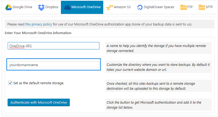Go to DigitalOcean Spaces tab label
This screenshot has height=117, width=218.
pyautogui.click(x=159, y=7)
